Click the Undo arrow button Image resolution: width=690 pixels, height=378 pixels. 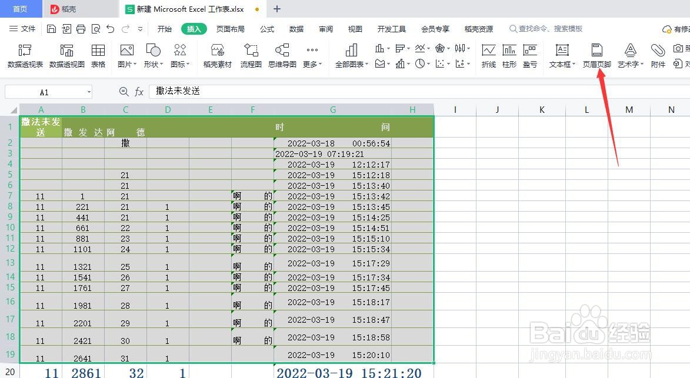pyautogui.click(x=109, y=28)
